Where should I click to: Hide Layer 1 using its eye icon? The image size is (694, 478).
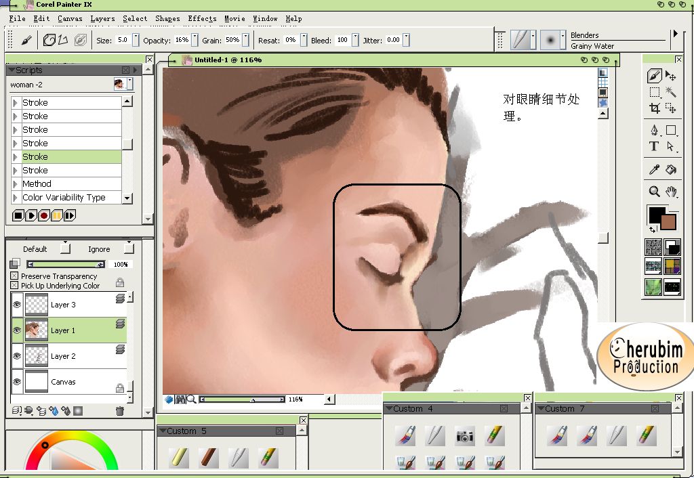[x=17, y=330]
